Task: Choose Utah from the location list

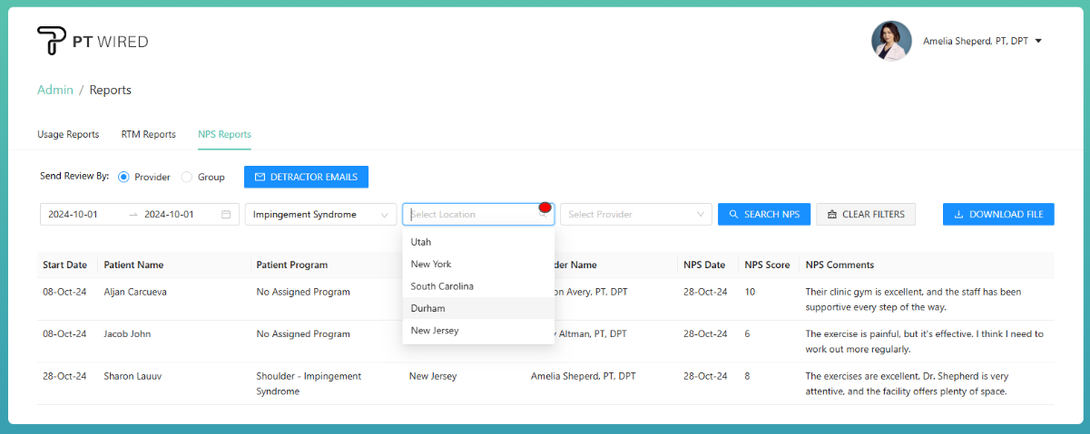Action: [421, 242]
